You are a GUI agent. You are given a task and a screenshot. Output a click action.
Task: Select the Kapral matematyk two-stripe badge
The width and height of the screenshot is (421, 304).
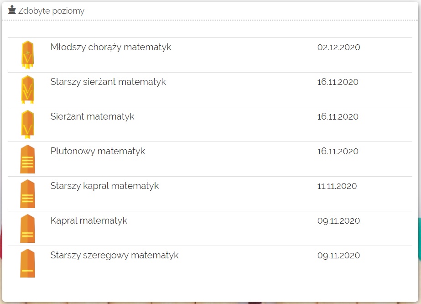27,228
